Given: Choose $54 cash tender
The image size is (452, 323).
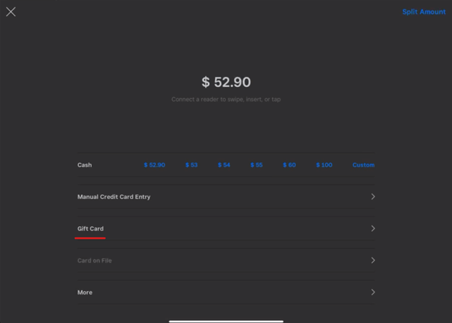Looking at the screenshot, I should point(224,165).
